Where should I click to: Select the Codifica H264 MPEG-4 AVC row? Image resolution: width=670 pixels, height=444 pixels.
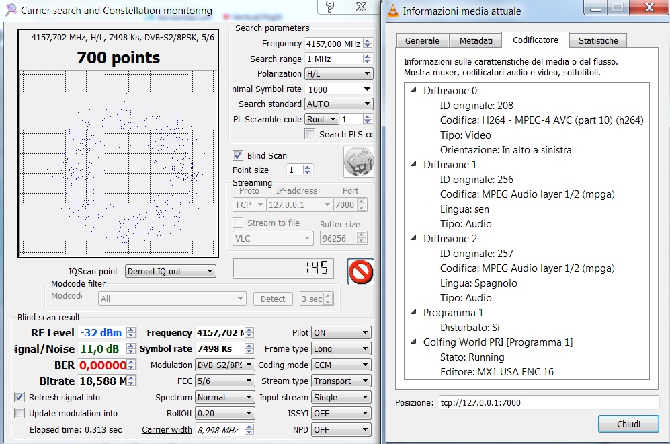click(542, 120)
